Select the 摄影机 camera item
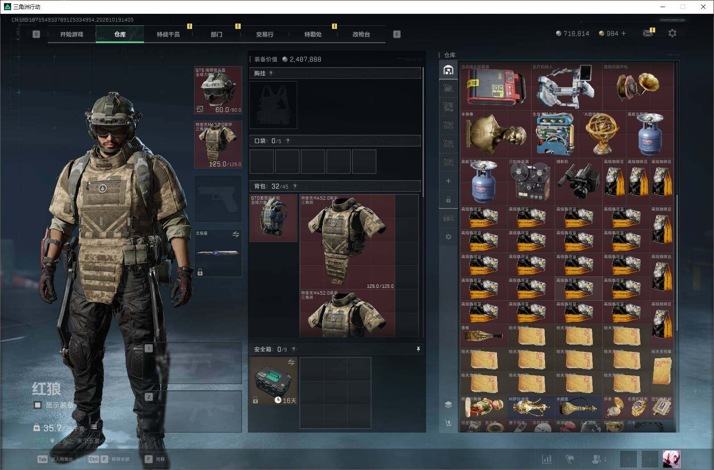 [x=579, y=182]
